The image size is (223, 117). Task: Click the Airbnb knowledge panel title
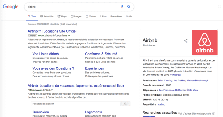click(x=150, y=40)
